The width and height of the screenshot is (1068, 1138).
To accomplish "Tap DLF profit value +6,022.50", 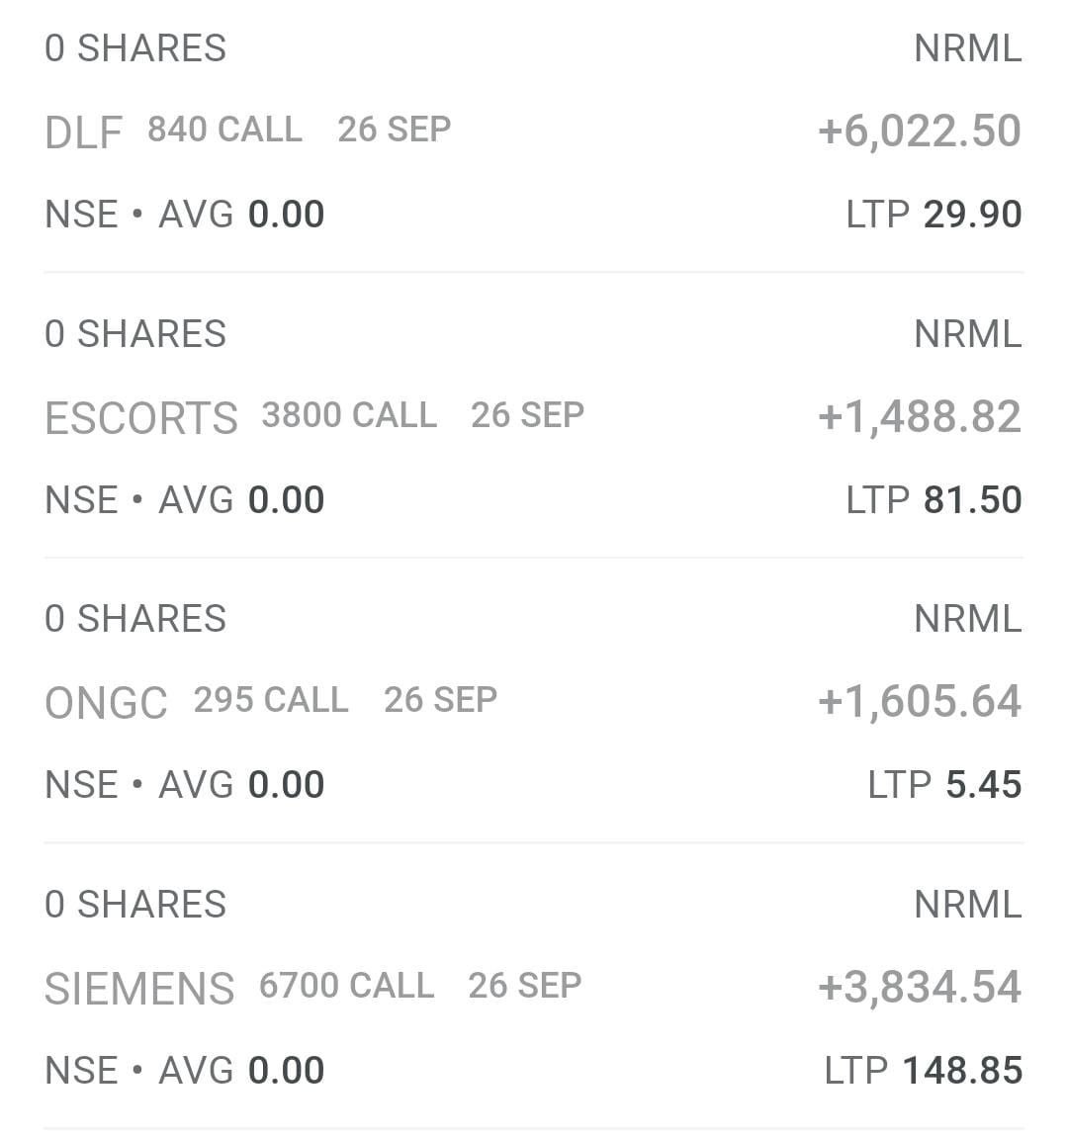I will [919, 131].
